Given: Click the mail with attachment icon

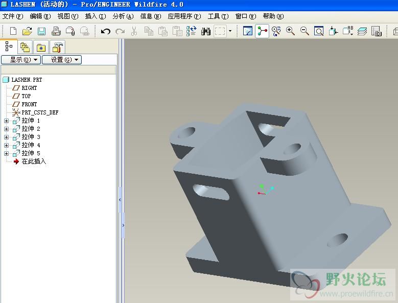Looking at the screenshot, I should (71, 31).
